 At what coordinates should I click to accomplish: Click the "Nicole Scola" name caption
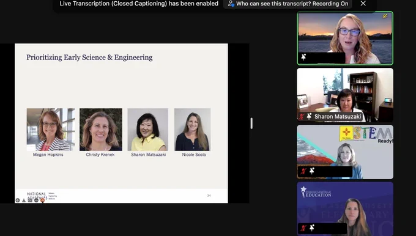pos(194,155)
